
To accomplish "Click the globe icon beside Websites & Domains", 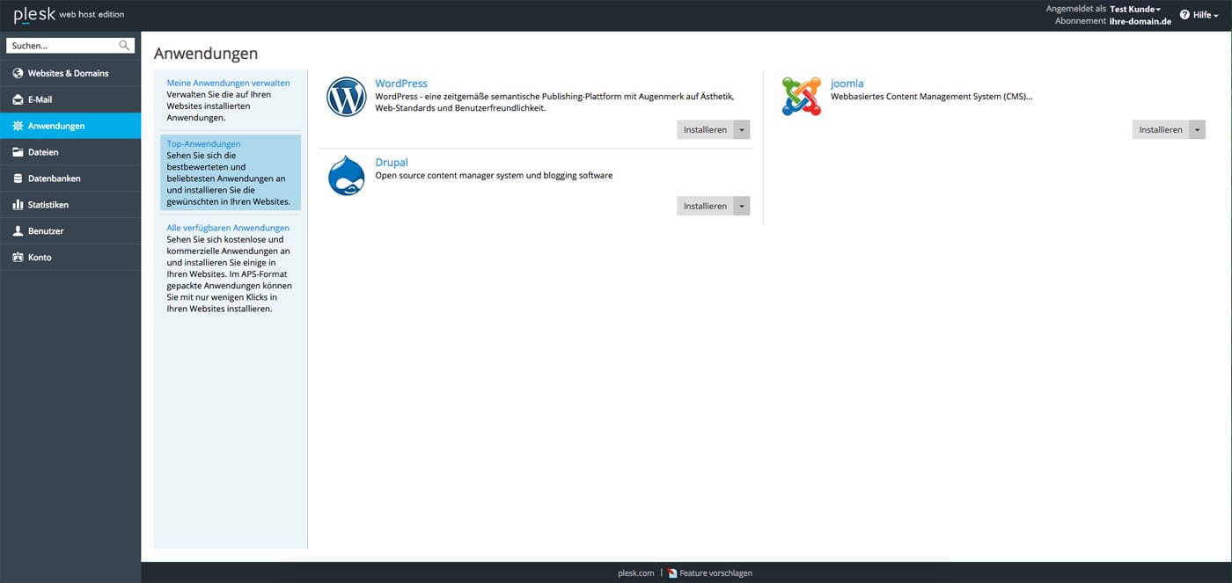I will (18, 73).
